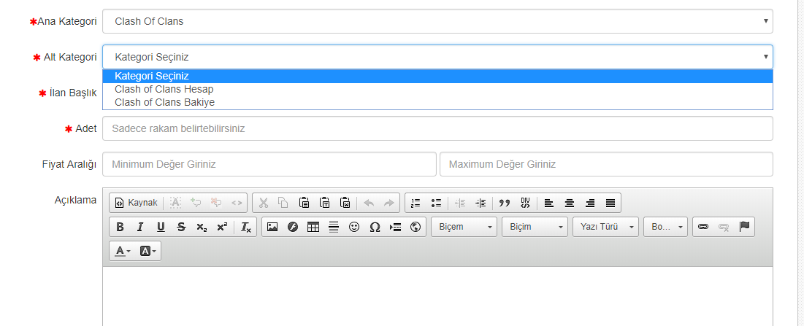Click the Cut scissors icon
804x326 pixels.
coord(264,203)
